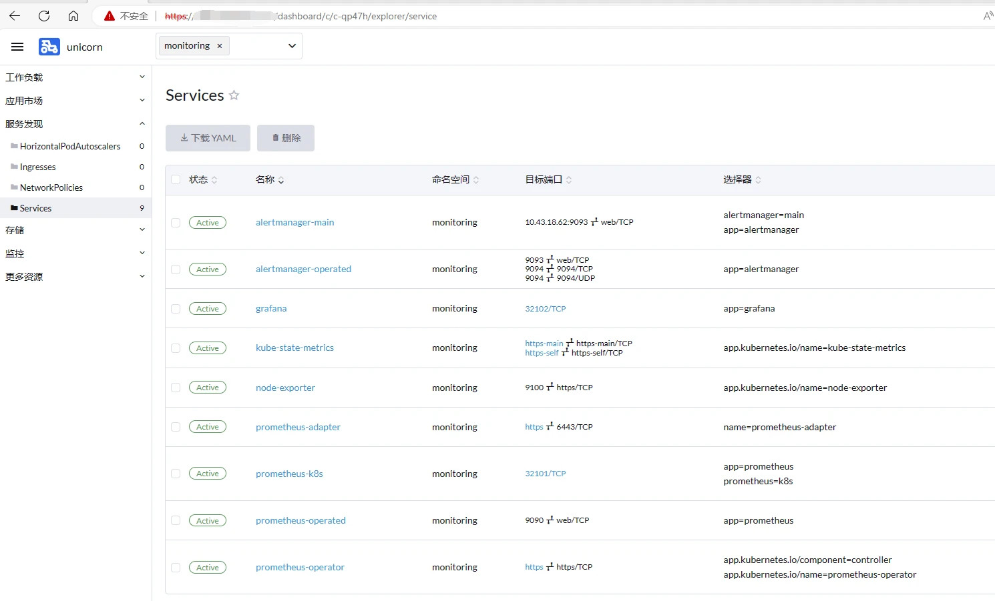Open the kube-state-metrics service link
This screenshot has height=601, width=995.
[x=294, y=348]
